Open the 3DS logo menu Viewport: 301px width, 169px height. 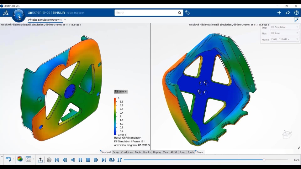tap(6, 13)
